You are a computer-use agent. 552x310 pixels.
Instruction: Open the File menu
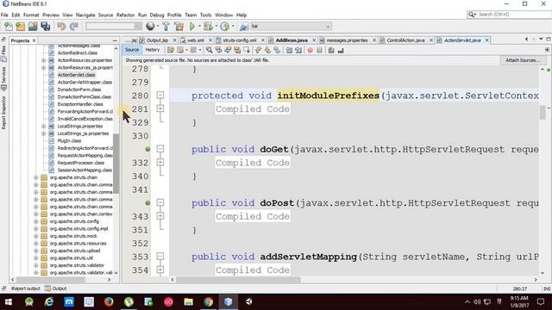click(x=4, y=15)
